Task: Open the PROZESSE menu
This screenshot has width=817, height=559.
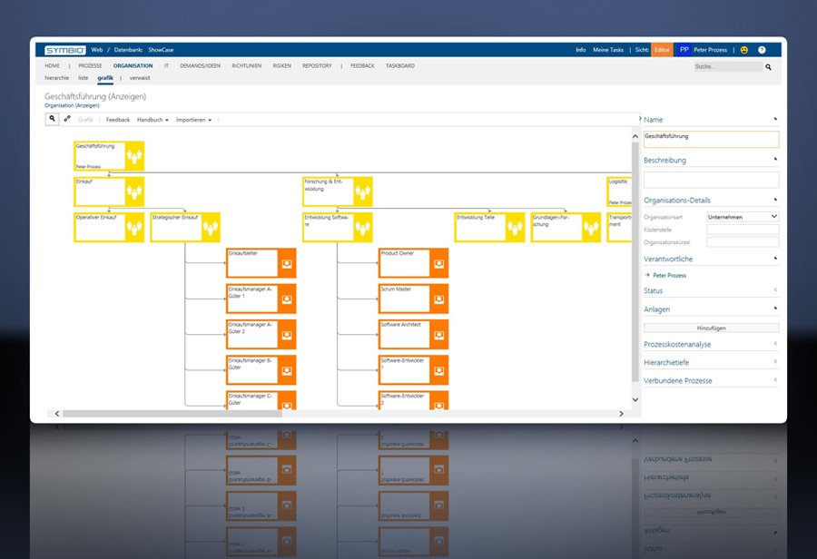Action: 90,66
